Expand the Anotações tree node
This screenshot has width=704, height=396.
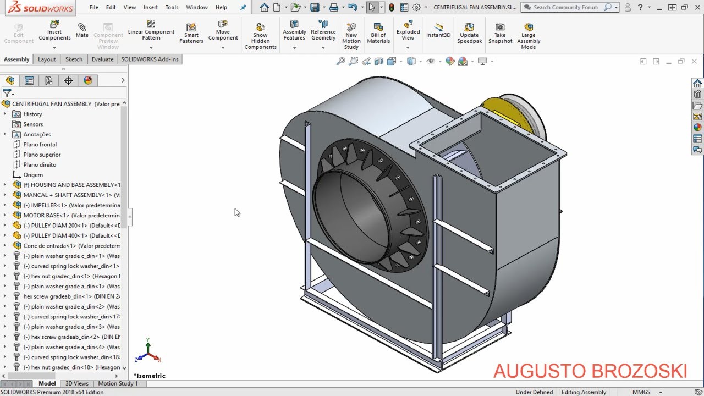tap(5, 134)
